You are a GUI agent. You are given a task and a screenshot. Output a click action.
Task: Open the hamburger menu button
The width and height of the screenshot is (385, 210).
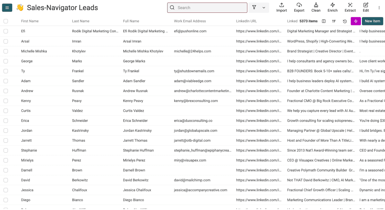(x=7, y=8)
